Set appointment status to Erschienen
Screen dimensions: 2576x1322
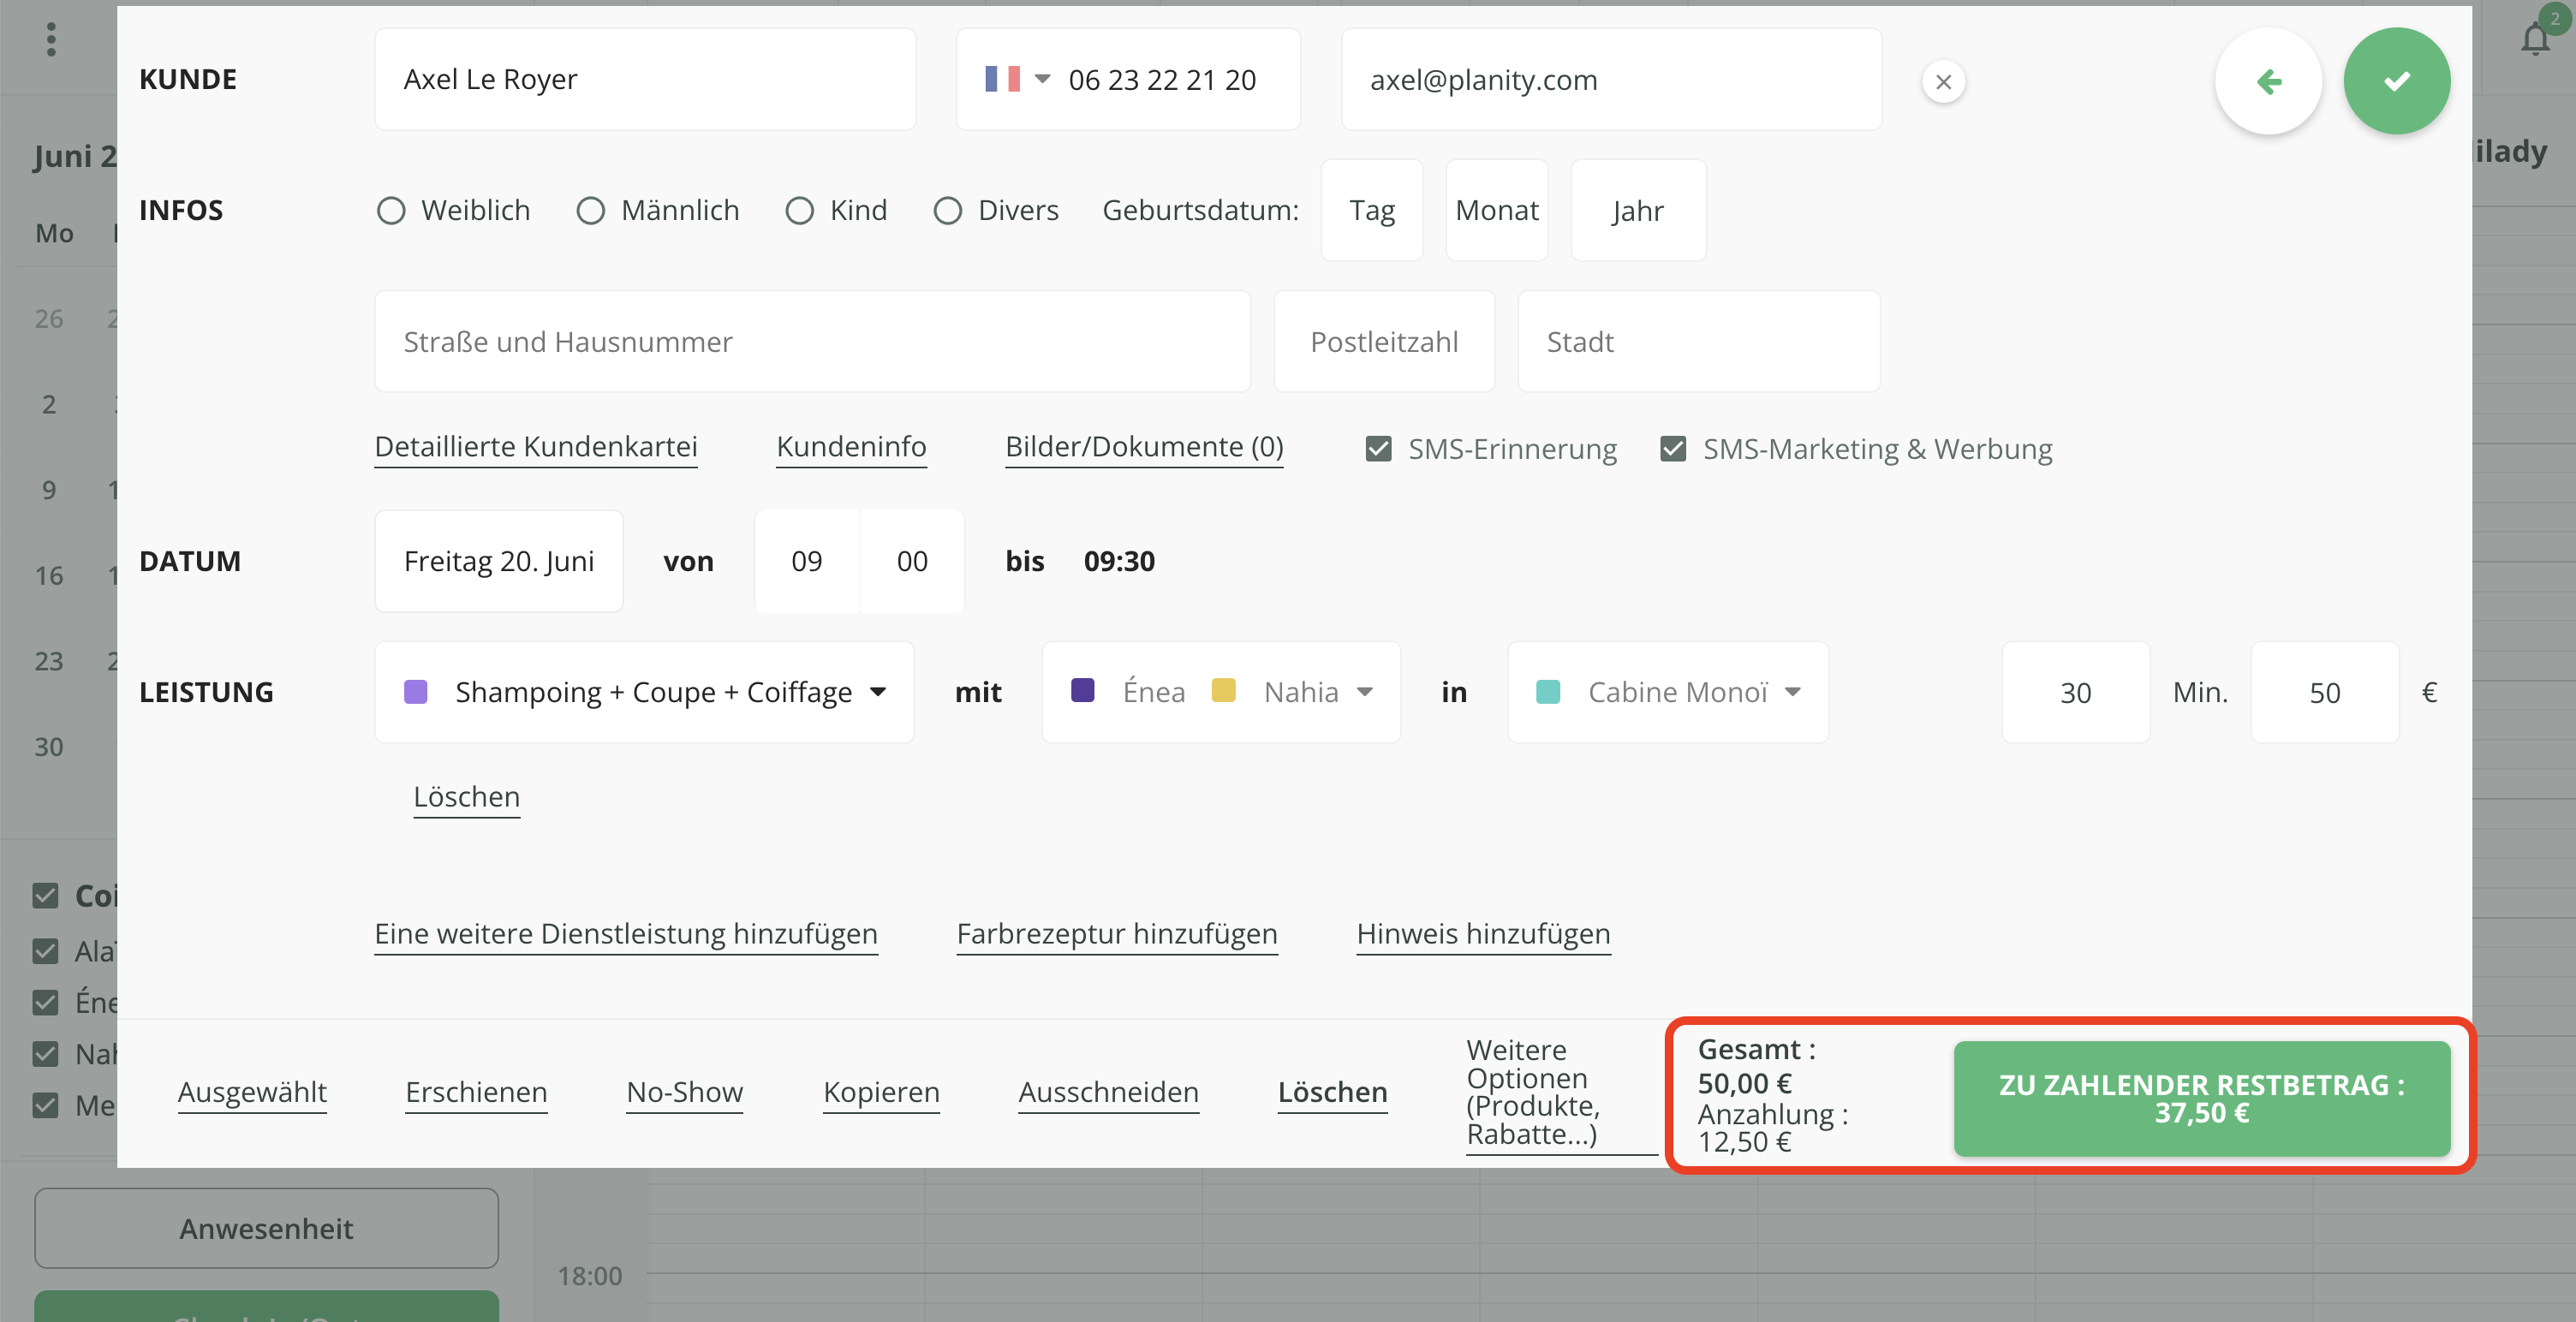(x=476, y=1092)
